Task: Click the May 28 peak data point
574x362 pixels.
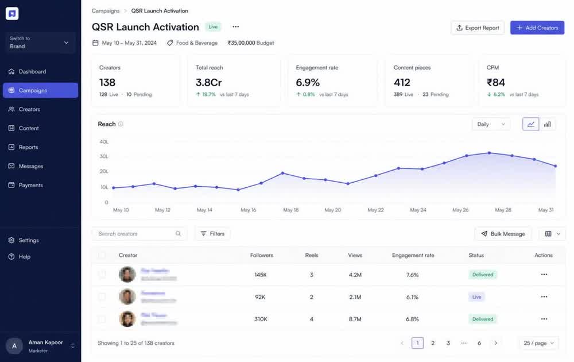Action: click(490, 153)
